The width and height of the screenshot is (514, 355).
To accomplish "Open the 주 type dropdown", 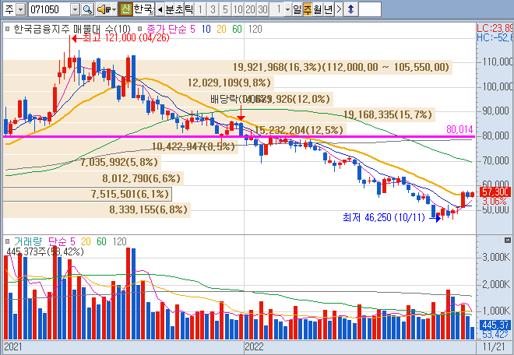I will pyautogui.click(x=21, y=9).
